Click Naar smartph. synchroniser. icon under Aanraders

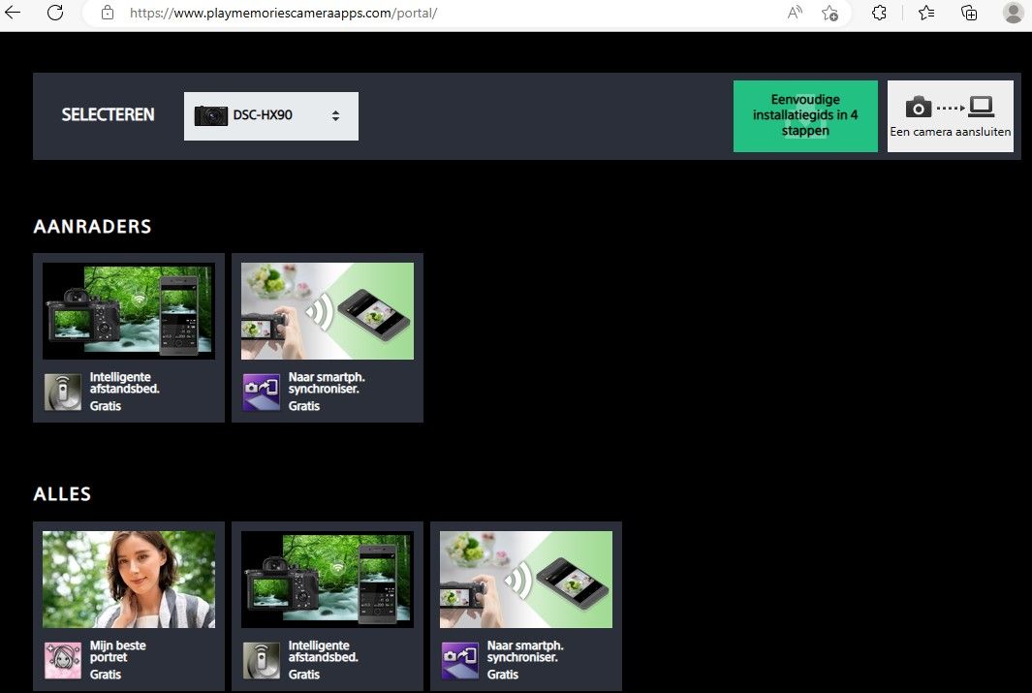(261, 392)
